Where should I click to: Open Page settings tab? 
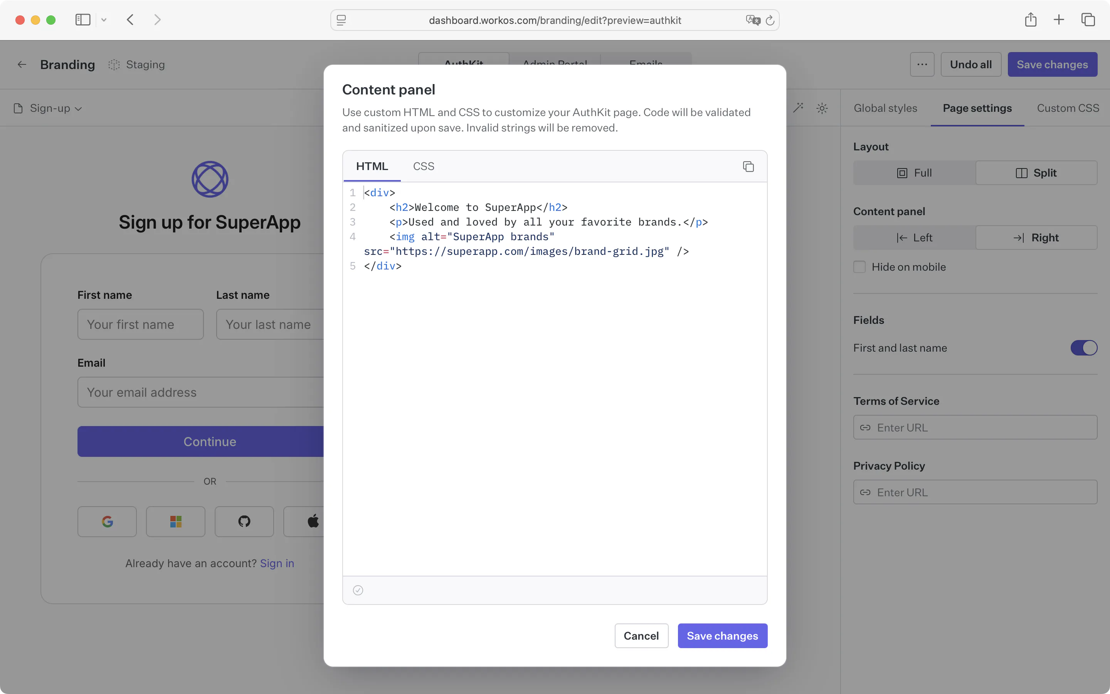[977, 108]
